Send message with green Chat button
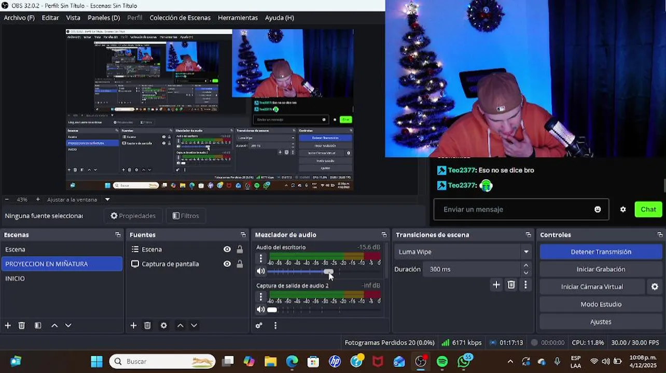This screenshot has width=666, height=373. click(x=648, y=209)
